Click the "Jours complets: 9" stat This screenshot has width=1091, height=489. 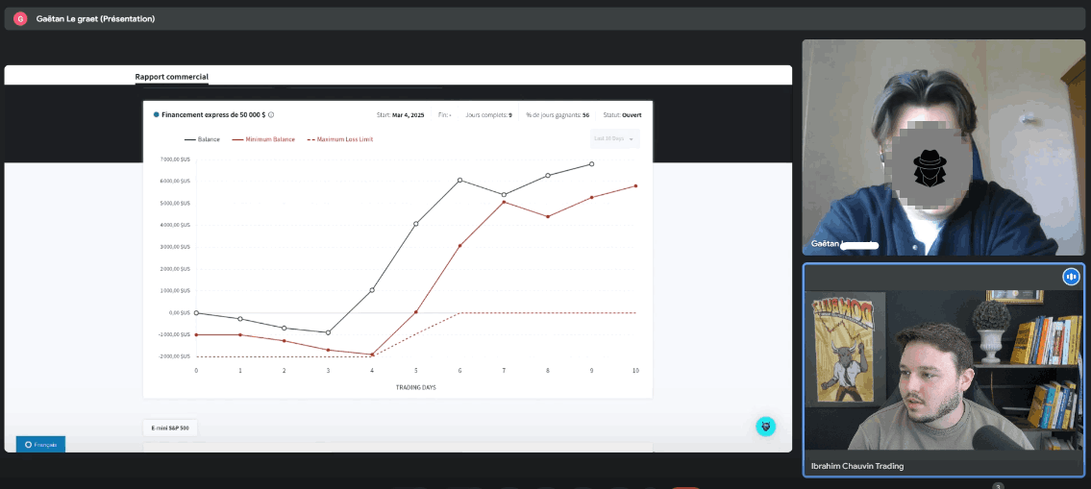click(x=488, y=114)
